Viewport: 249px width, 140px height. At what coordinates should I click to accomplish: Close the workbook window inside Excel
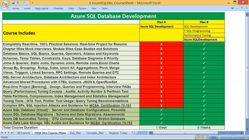pos(246,8)
